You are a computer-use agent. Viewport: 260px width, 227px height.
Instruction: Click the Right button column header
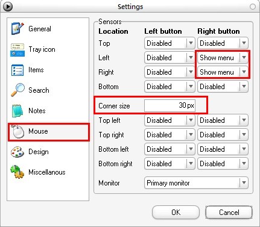pos(218,31)
